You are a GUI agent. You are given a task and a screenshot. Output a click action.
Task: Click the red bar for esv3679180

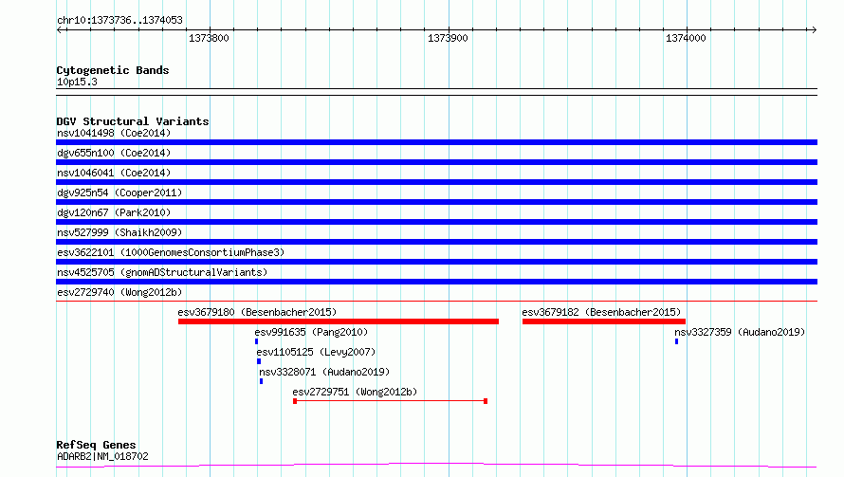point(339,321)
